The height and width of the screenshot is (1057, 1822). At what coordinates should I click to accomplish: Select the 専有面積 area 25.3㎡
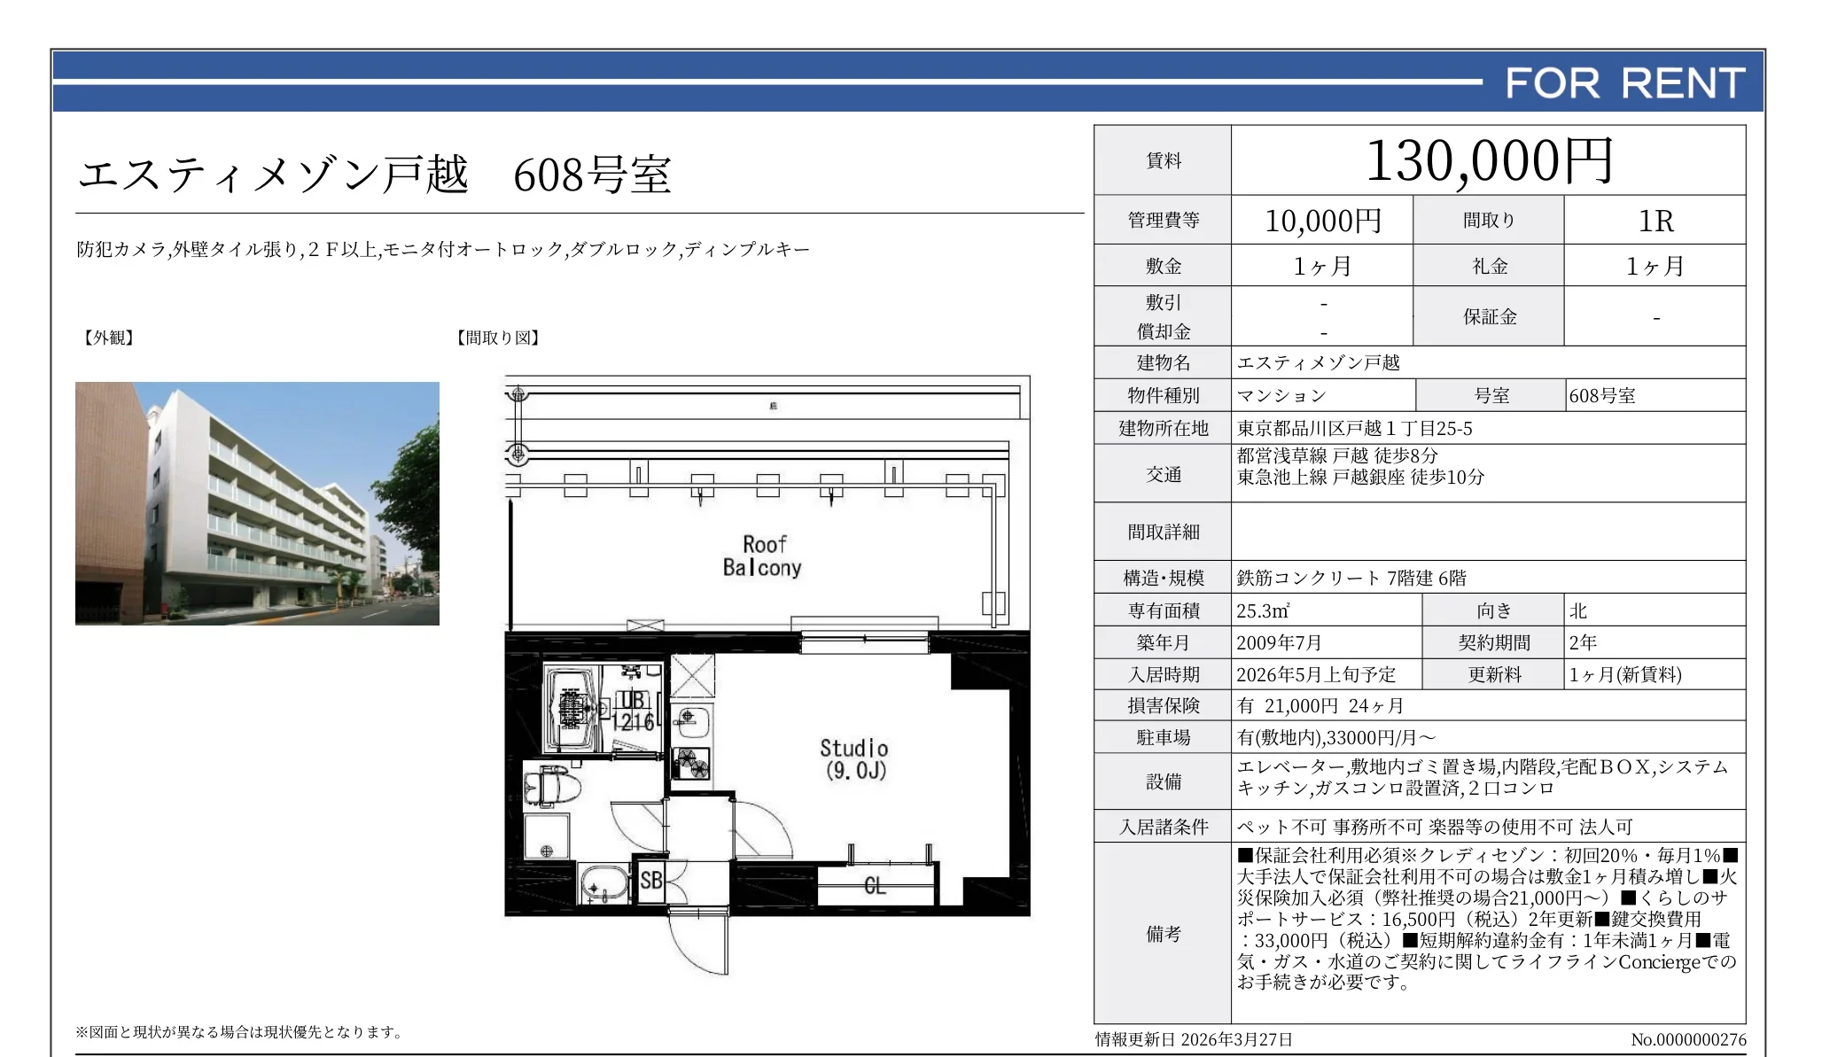(x=1285, y=610)
